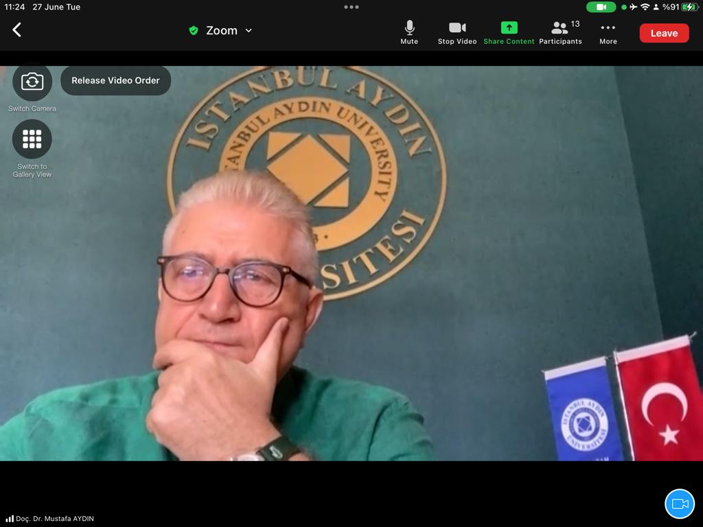
Task: Go back using the left chevron arrow
Action: click(x=16, y=30)
